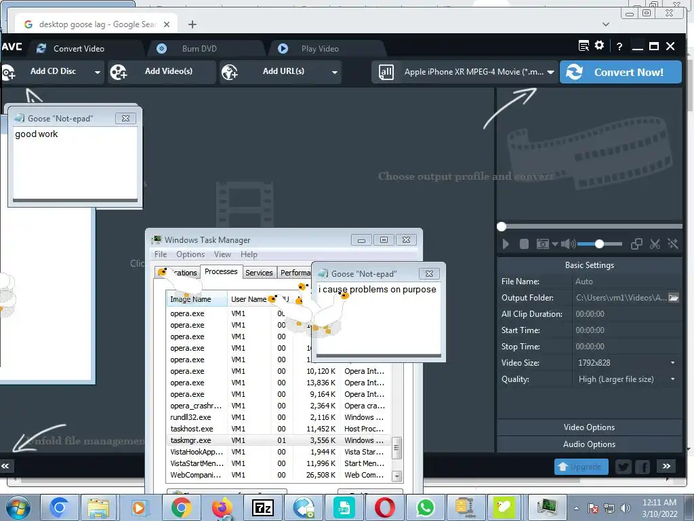
Task: Select the taskmgr.exe process row
Action: (x=278, y=440)
